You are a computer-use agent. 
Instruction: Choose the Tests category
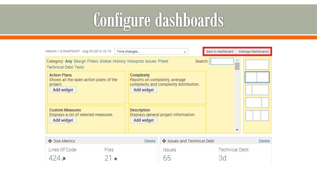(79, 67)
